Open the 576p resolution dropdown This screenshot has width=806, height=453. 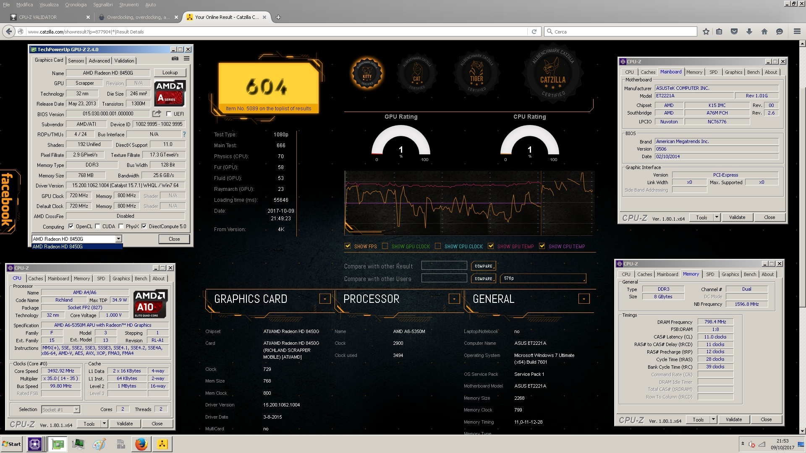(x=543, y=278)
